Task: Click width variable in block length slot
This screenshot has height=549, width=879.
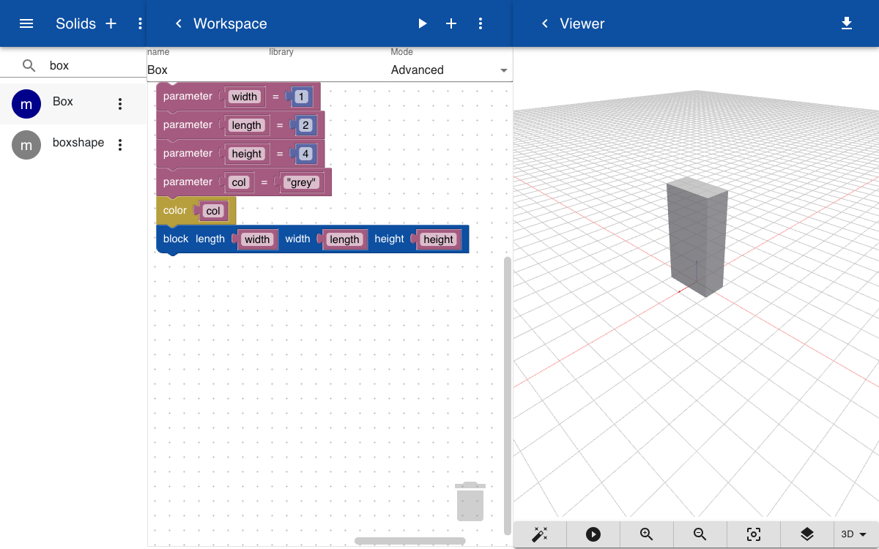Action: [x=257, y=239]
